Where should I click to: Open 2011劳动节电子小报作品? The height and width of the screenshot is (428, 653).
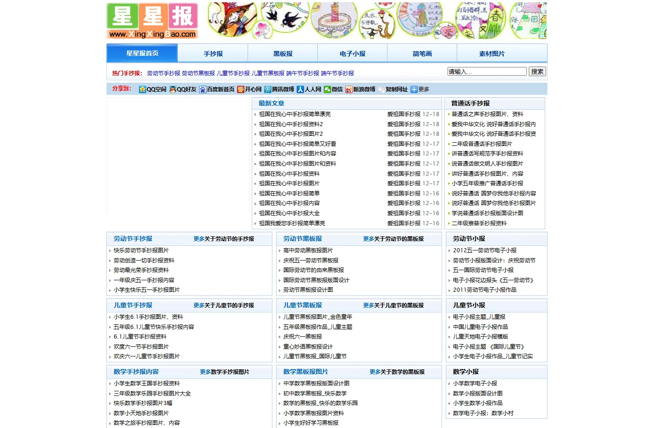pyautogui.click(x=485, y=290)
